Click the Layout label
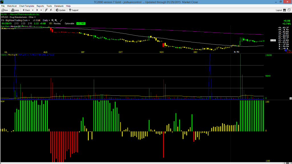Viewport: 292px width, 164px height. click(x=279, y=10)
